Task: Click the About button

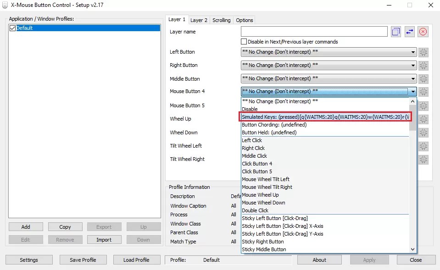Action: point(319,259)
